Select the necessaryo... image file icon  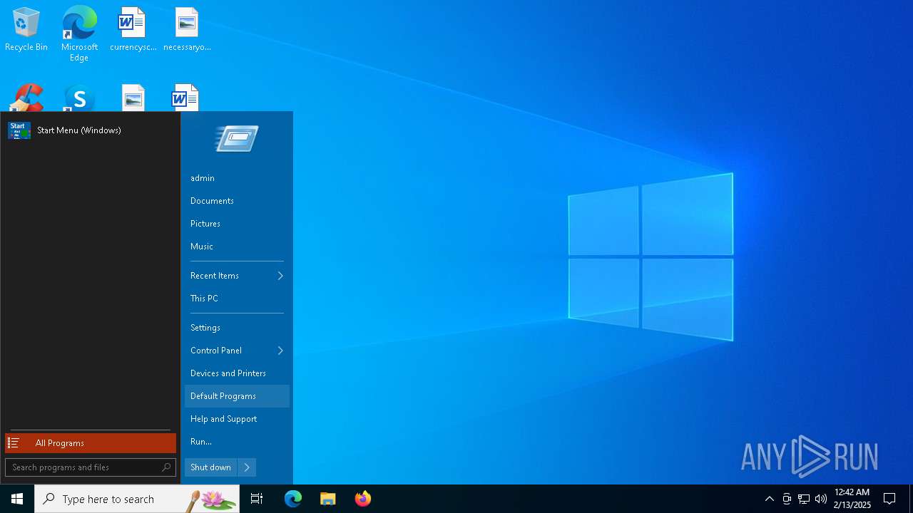click(x=187, y=30)
